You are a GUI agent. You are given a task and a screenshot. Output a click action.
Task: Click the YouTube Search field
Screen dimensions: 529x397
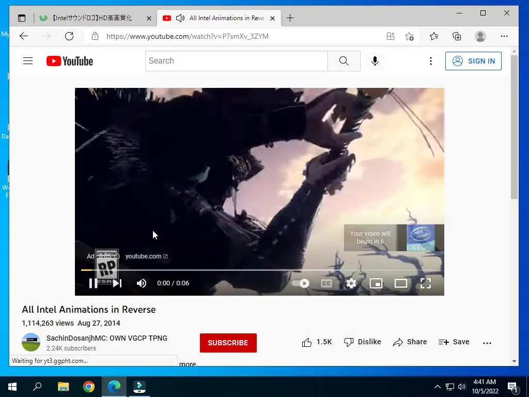click(x=237, y=61)
